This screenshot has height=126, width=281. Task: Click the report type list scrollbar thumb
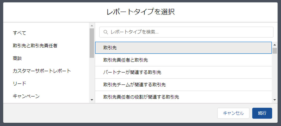click(275, 51)
